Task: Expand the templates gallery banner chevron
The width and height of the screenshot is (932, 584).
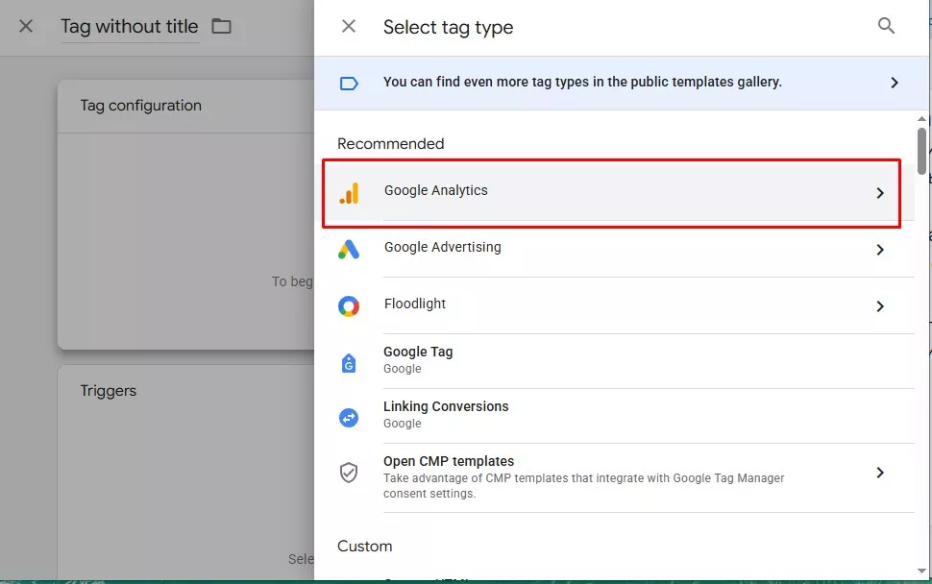Action: click(x=894, y=83)
